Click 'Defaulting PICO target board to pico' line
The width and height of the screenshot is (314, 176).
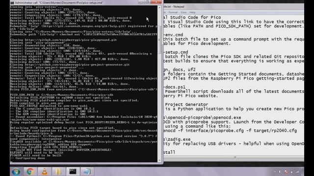(x=62, y=128)
